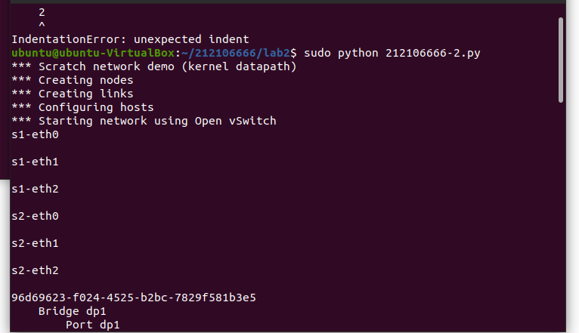
Task: Click the empty scrollbar track below the thumb
Action: [560, 219]
